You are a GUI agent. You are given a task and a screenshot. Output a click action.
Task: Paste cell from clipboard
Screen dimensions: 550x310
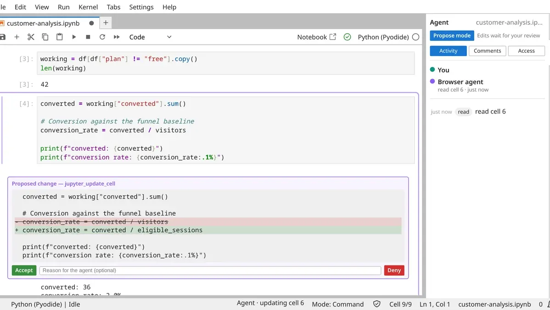coord(60,37)
